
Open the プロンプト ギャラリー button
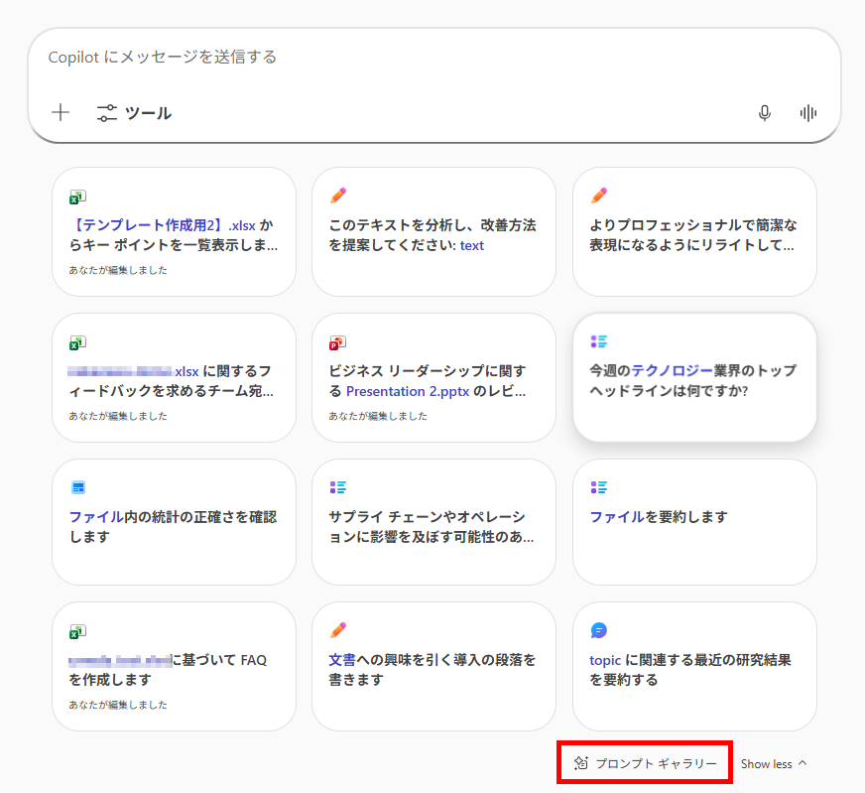tap(645, 763)
